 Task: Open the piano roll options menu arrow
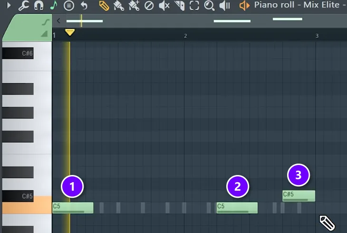click(x=9, y=5)
